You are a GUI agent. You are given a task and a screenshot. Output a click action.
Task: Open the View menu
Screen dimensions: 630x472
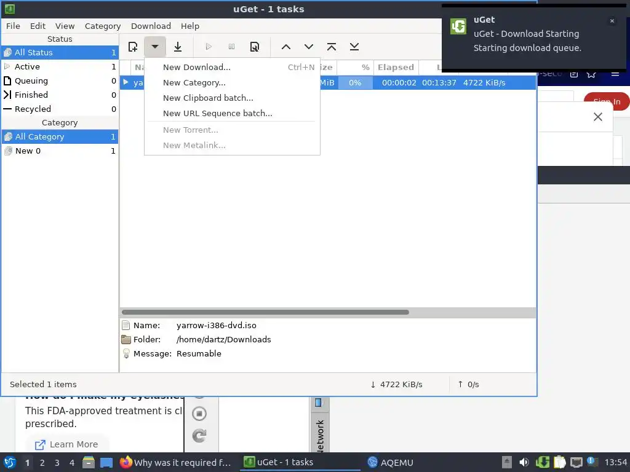pos(65,26)
